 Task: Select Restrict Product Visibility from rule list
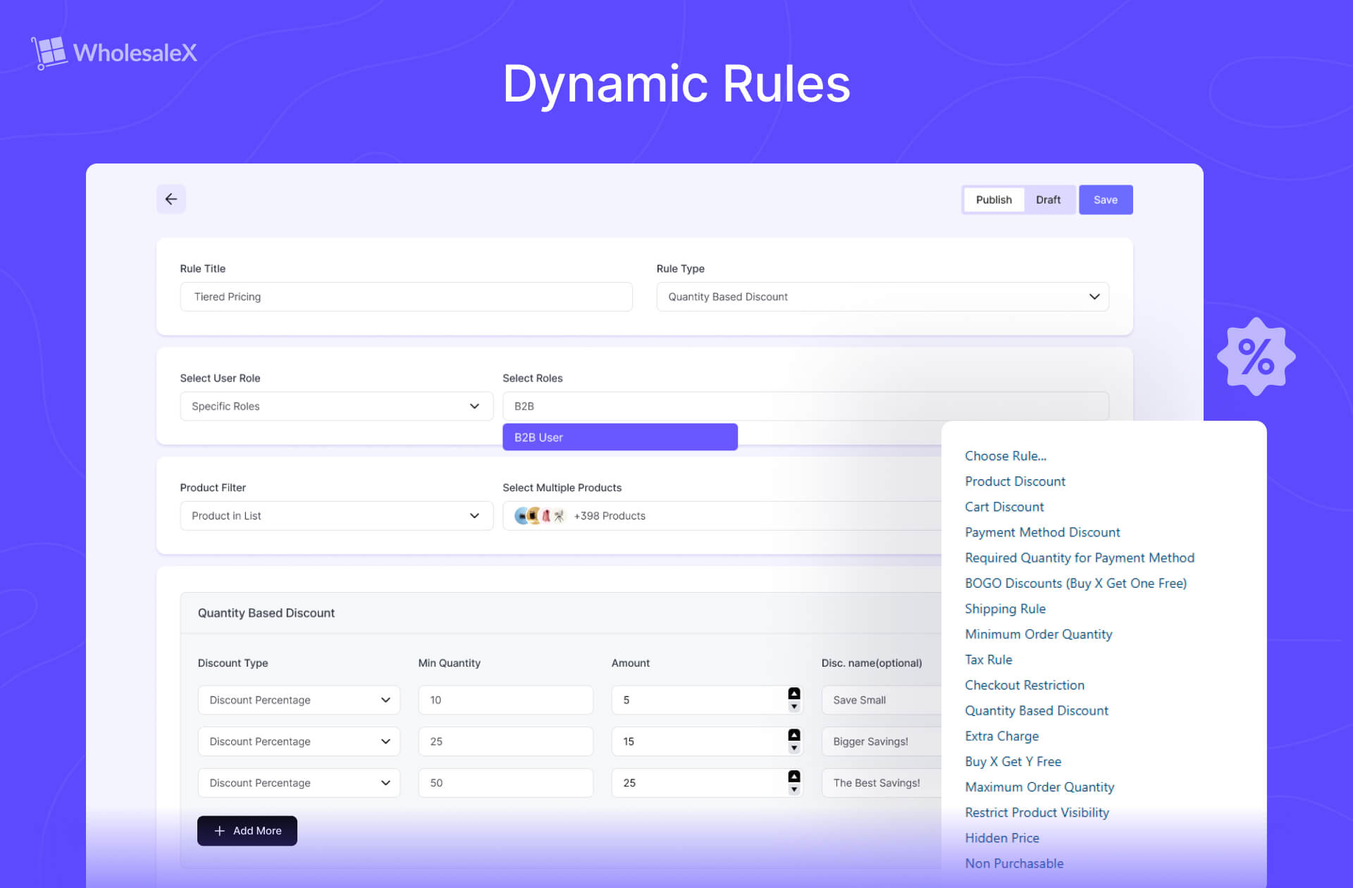point(1037,812)
